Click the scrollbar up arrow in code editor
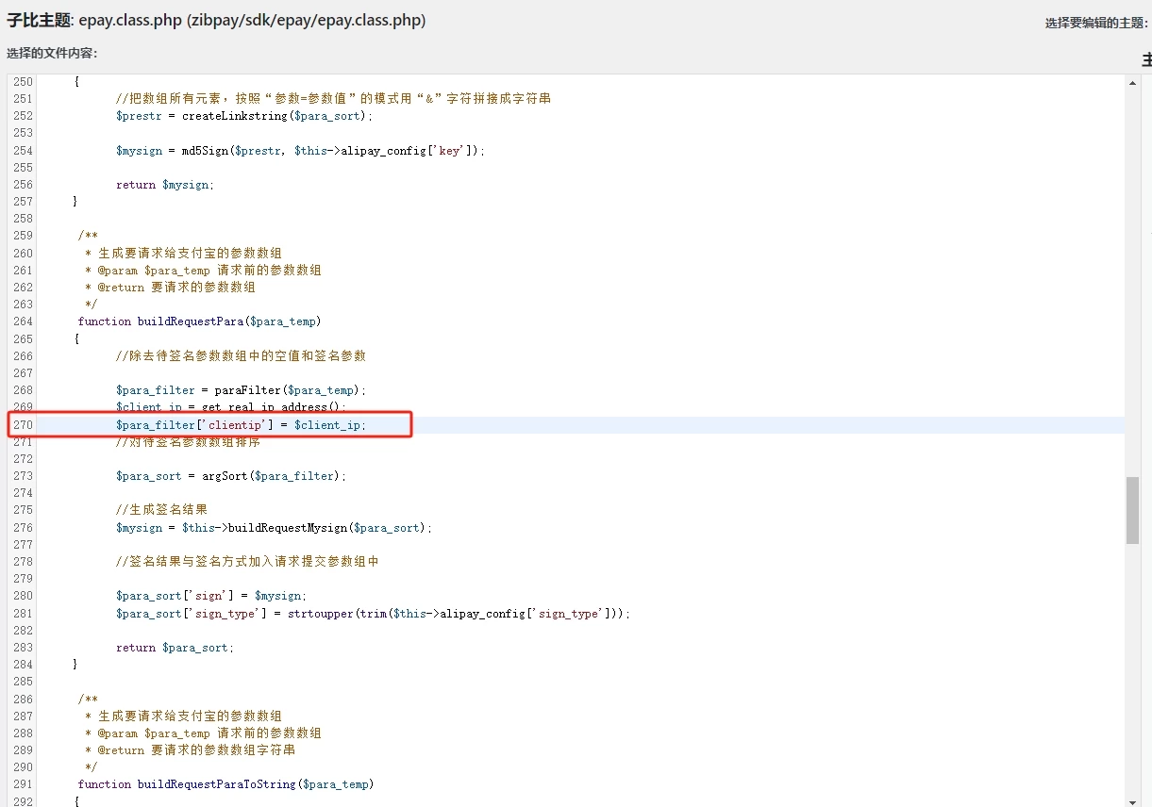The width and height of the screenshot is (1152, 807). click(1132, 83)
